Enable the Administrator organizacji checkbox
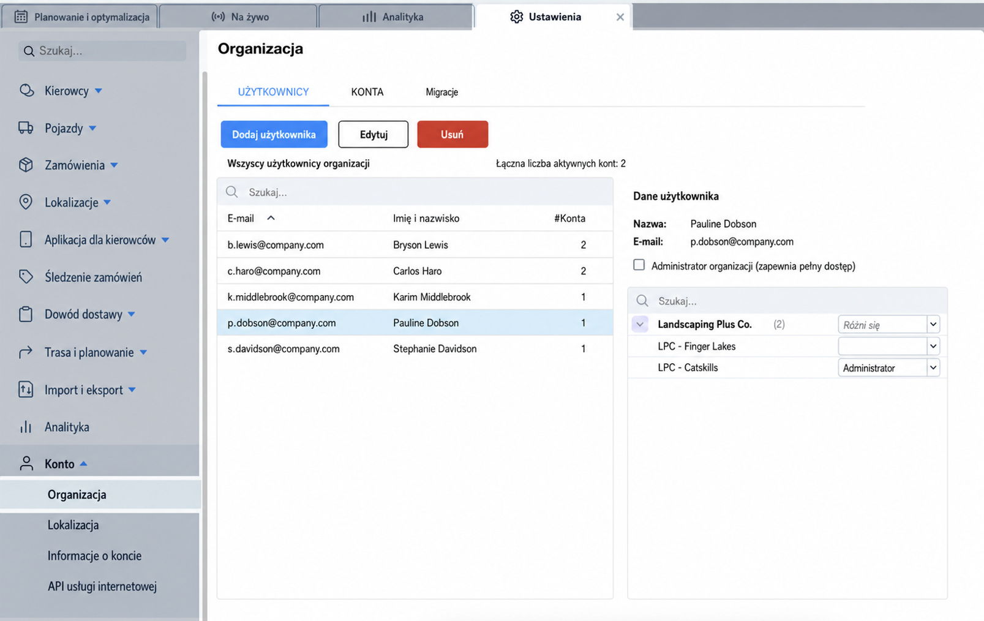The width and height of the screenshot is (984, 621). coord(639,265)
